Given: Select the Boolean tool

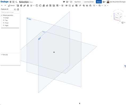Looking at the screenshot, I should coord(66,6).
